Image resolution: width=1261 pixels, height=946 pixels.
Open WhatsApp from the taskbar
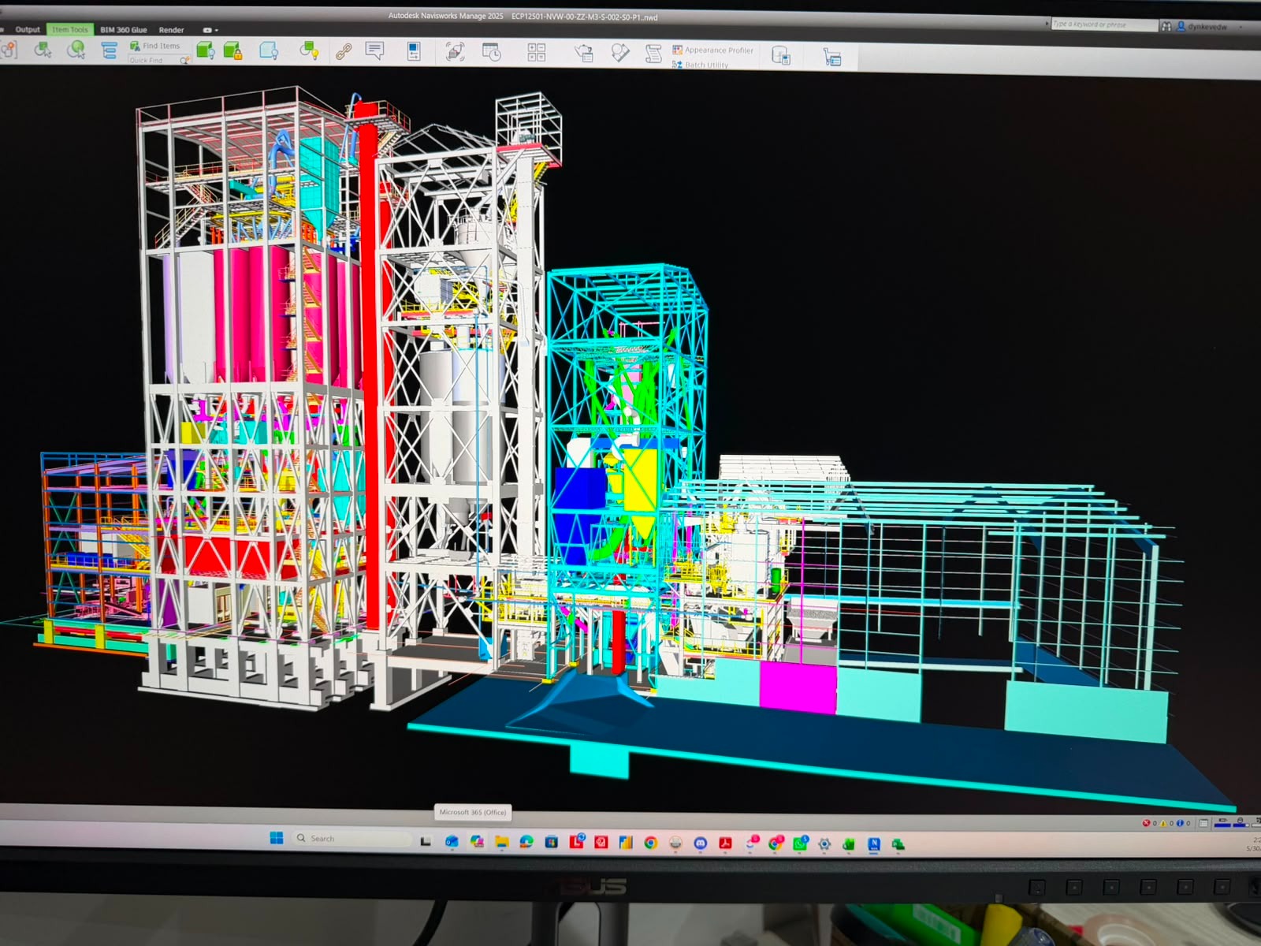[800, 844]
